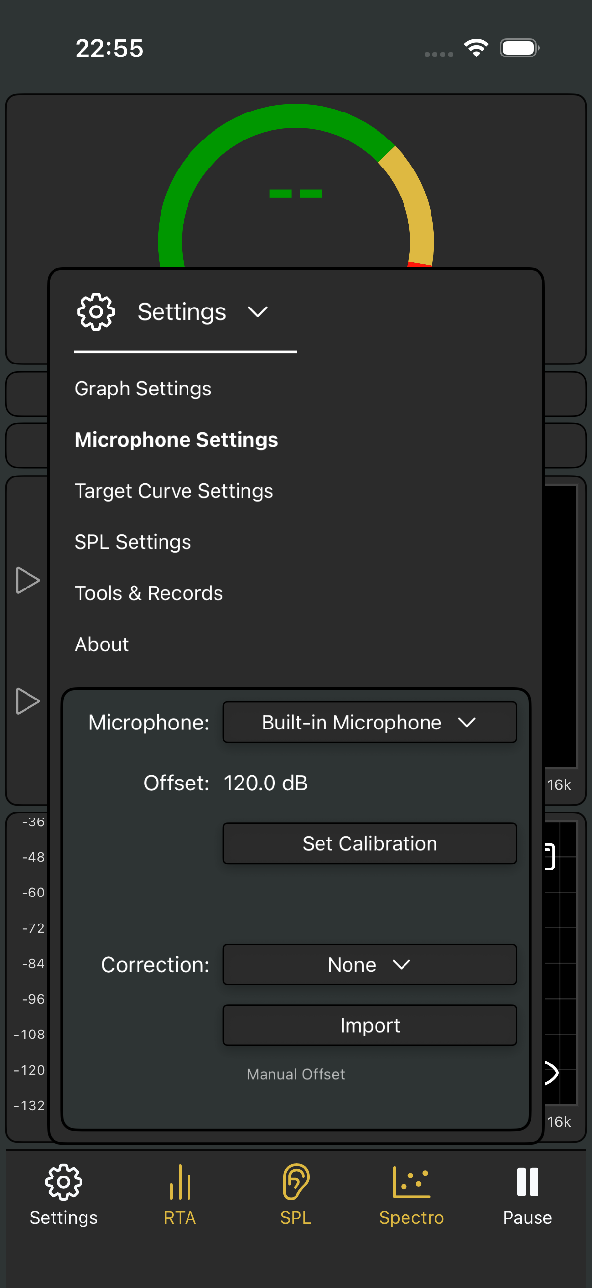This screenshot has width=592, height=1288.
Task: Click the -60 axis label
Action: [33, 893]
